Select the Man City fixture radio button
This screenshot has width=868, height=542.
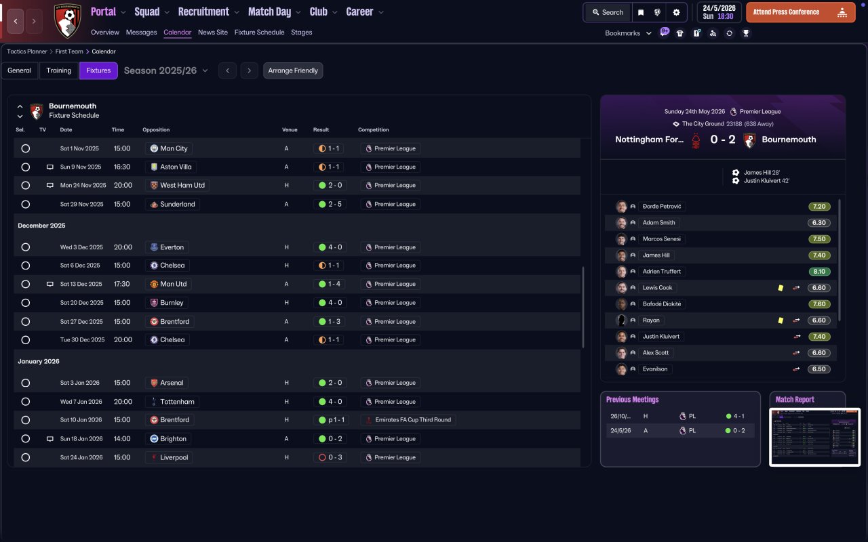[26, 148]
